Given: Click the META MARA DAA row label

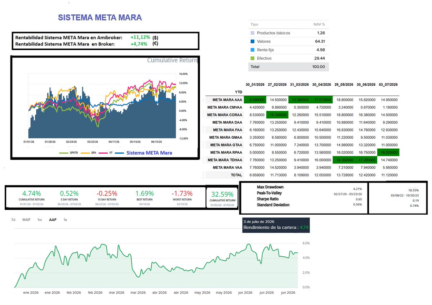Looking at the screenshot, I should [227, 122].
